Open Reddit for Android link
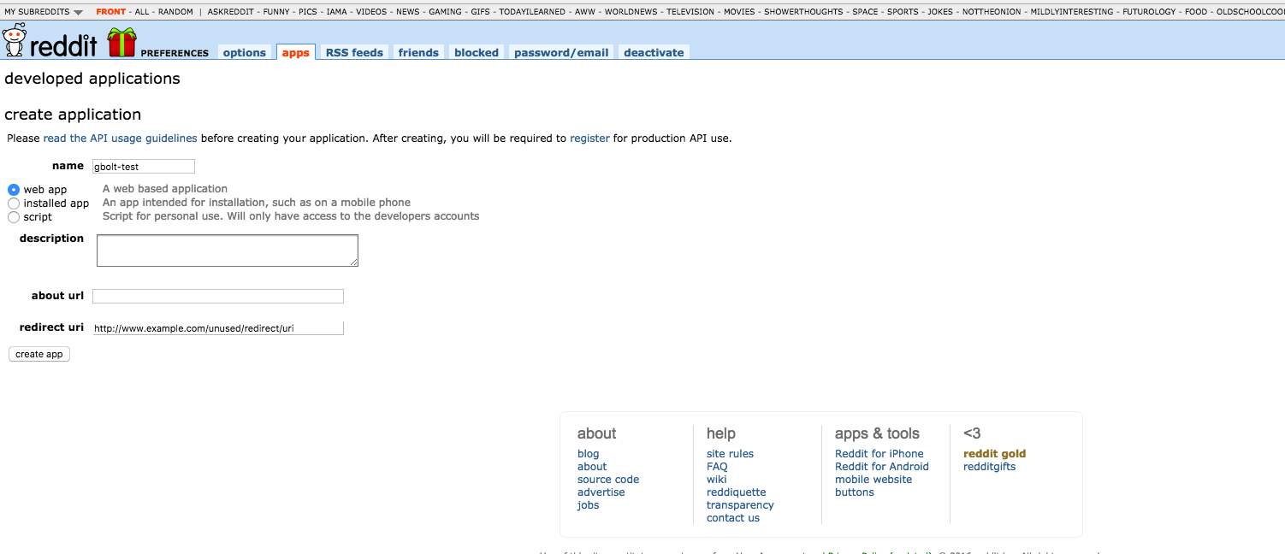1285x554 pixels. (882, 467)
